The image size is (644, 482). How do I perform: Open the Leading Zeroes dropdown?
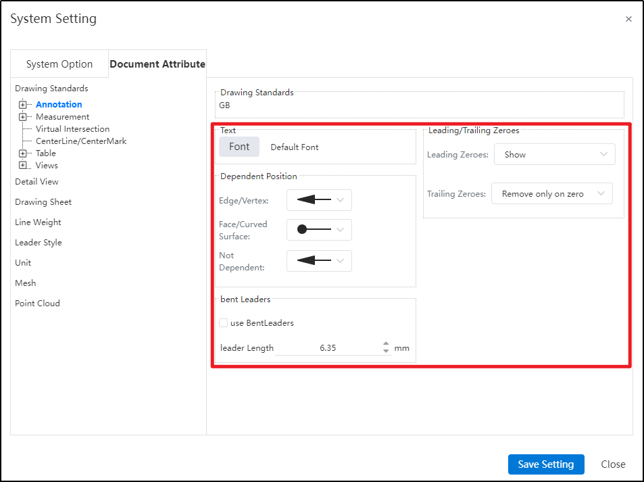pos(554,155)
